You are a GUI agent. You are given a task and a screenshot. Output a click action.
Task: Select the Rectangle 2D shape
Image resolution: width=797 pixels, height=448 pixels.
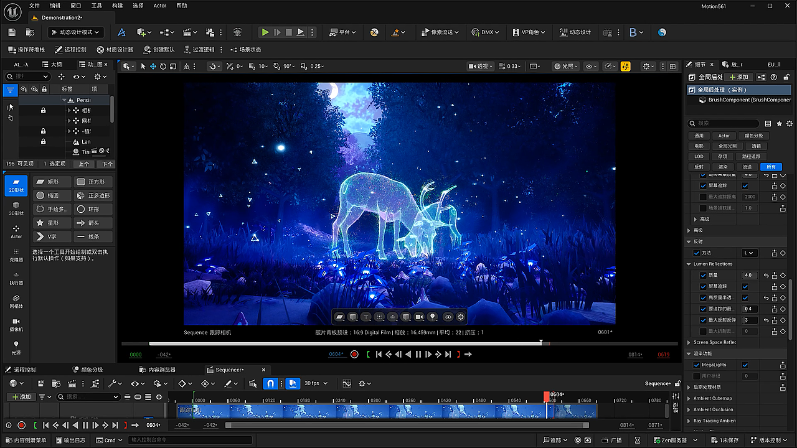tap(51, 182)
